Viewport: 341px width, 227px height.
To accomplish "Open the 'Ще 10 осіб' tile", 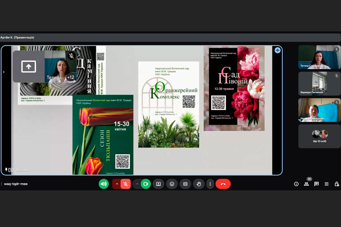I will point(319,137).
